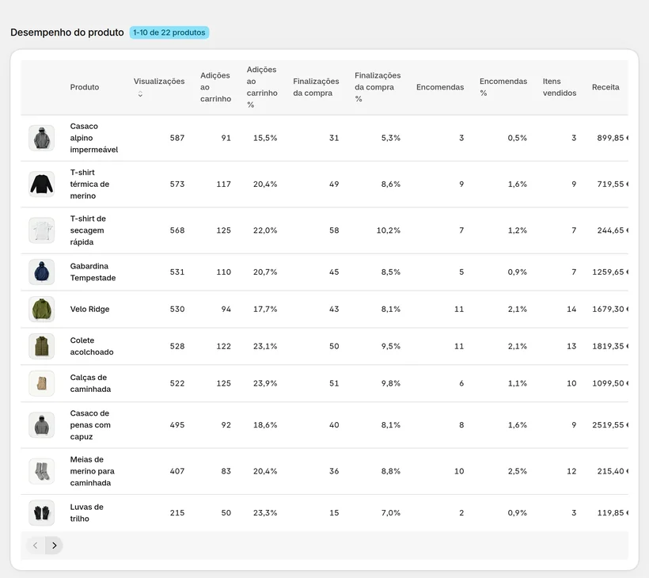Click the Finalizações da compra header
Image resolution: width=649 pixels, height=578 pixels.
coord(316,87)
